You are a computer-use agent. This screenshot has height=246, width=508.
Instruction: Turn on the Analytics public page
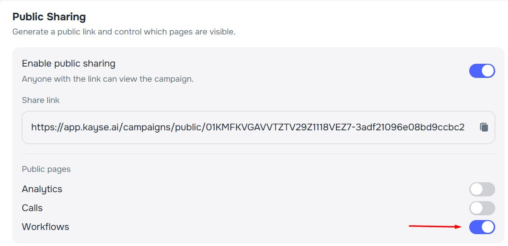[x=482, y=189]
